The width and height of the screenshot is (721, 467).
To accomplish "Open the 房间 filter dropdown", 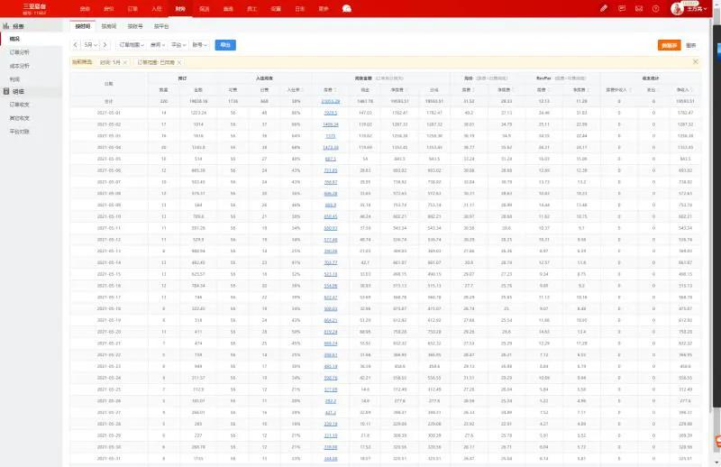I will pos(157,45).
